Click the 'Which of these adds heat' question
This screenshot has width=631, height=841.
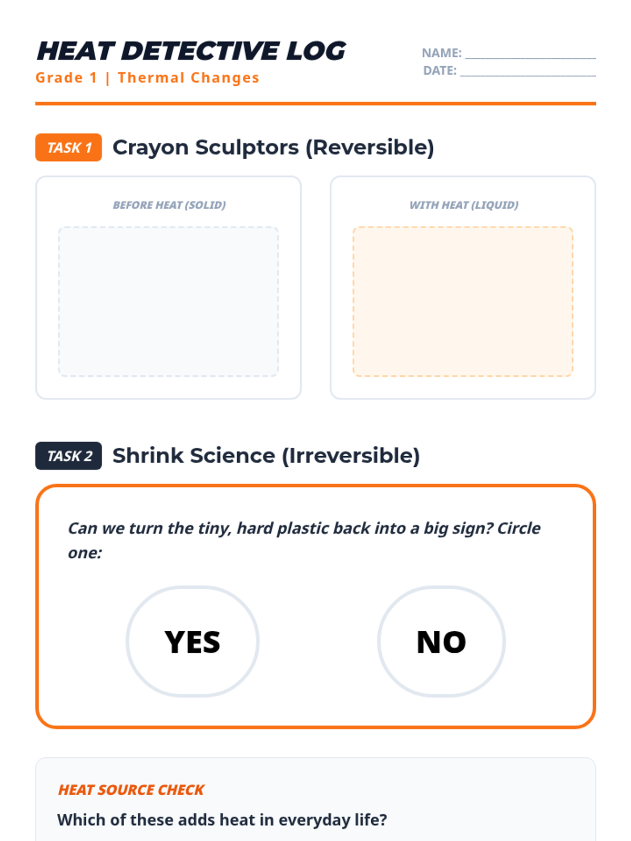[x=222, y=820]
